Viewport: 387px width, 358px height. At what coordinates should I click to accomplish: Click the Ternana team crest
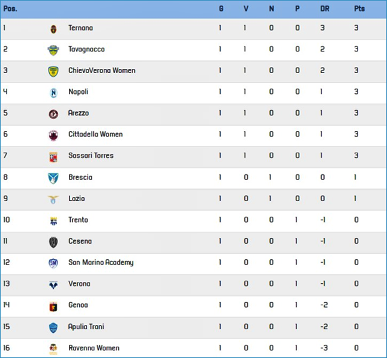click(53, 29)
